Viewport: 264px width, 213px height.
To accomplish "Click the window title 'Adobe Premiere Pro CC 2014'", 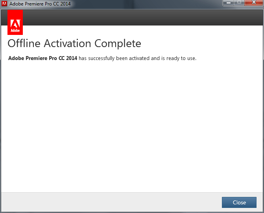I will tap(40, 4).
